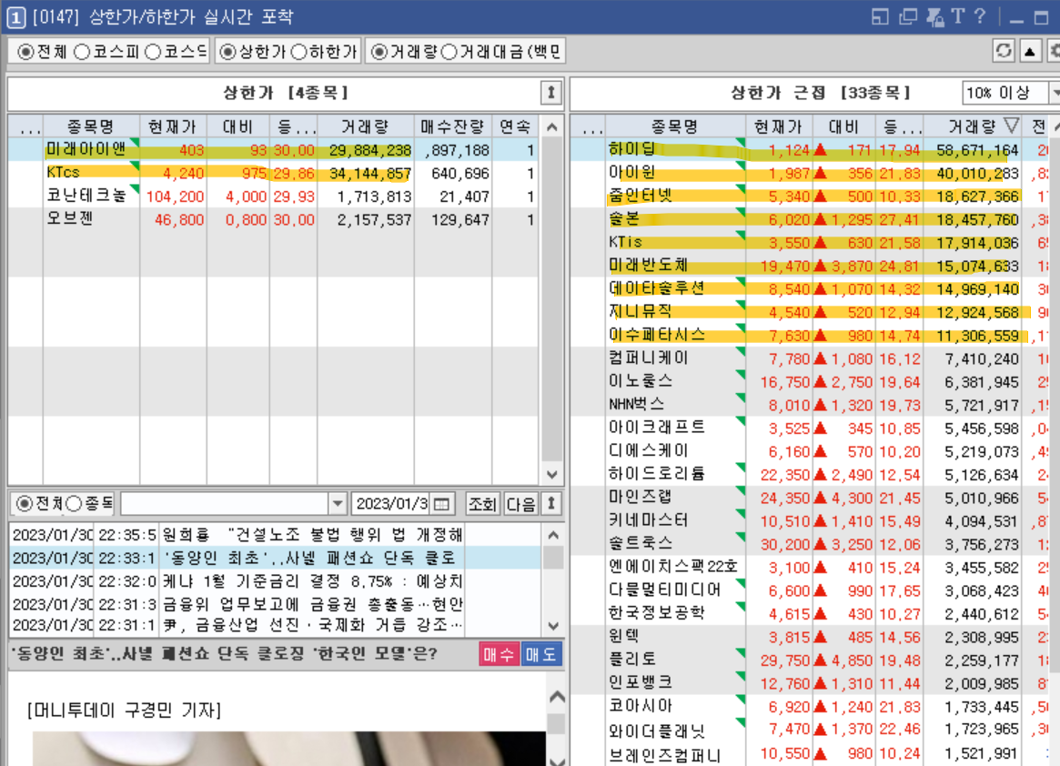Screen dimensions: 1060x766
Task: Sort 상한가 근접 table by 대비 header
Action: tap(843, 126)
